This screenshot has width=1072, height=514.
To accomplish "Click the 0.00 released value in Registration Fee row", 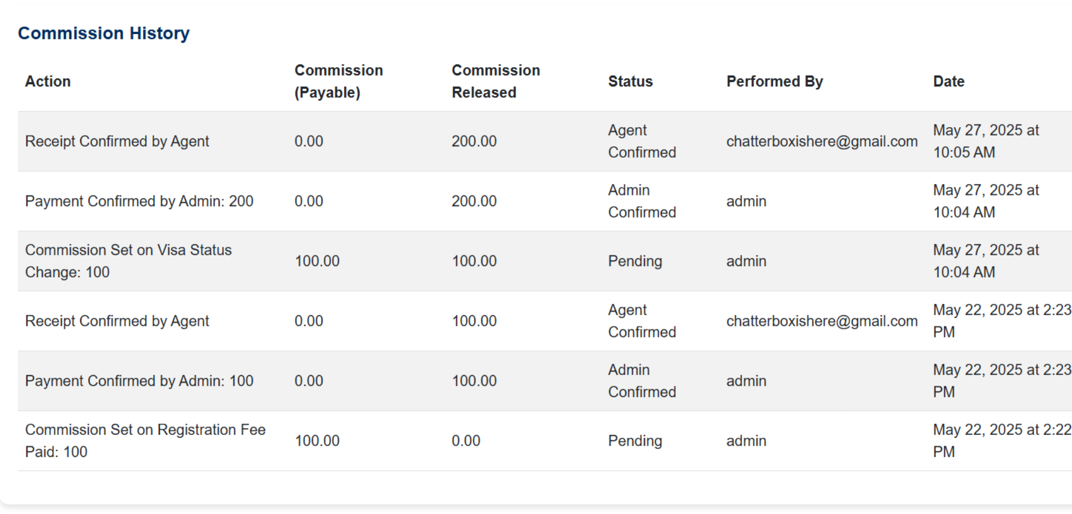I will tap(465, 441).
